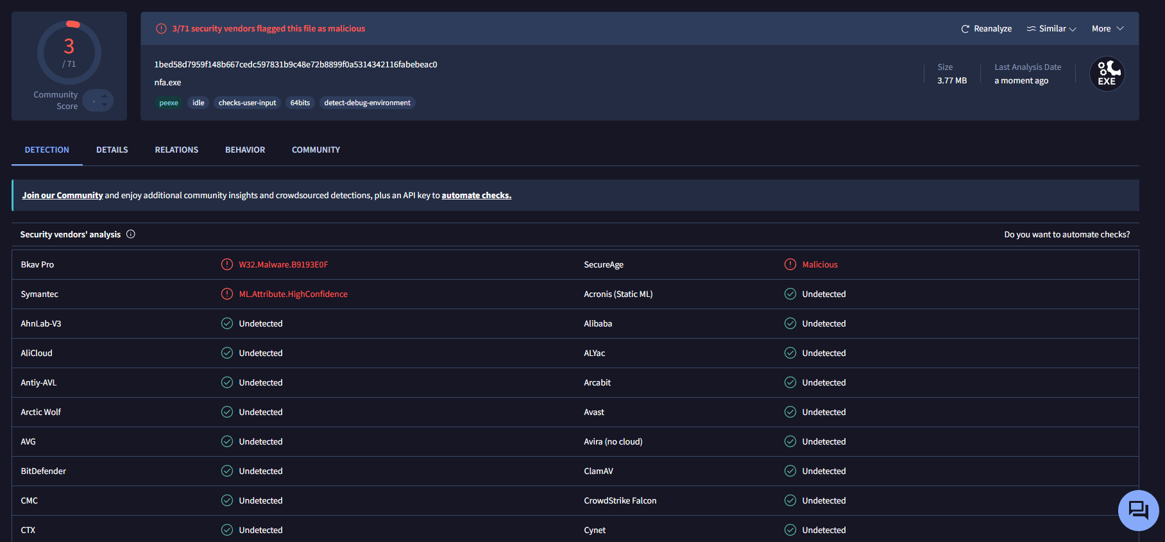Vote up on Community Score

coord(105,96)
